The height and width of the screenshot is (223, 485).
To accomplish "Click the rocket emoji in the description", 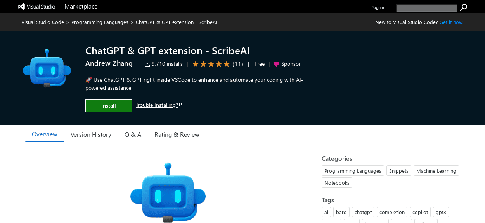I will click(88, 79).
